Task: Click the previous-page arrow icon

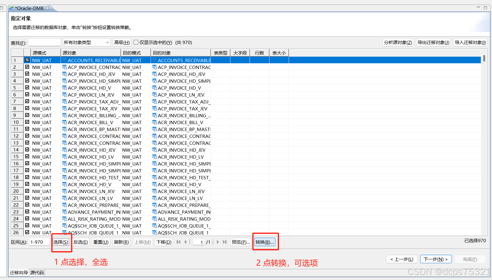Action: click(186, 242)
